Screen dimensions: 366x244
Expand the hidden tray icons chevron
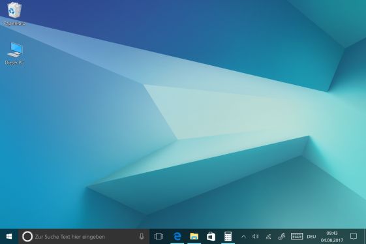pyautogui.click(x=243, y=237)
